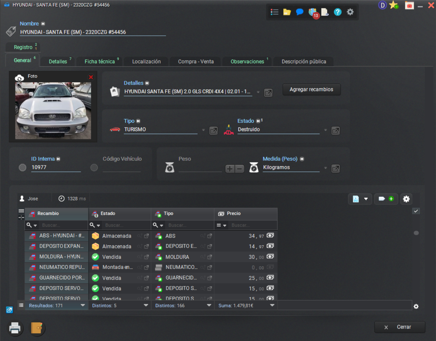The image size is (436, 341).
Task: Open the Medida (Peso) Kilogramos dropdown
Action: [x=325, y=168]
